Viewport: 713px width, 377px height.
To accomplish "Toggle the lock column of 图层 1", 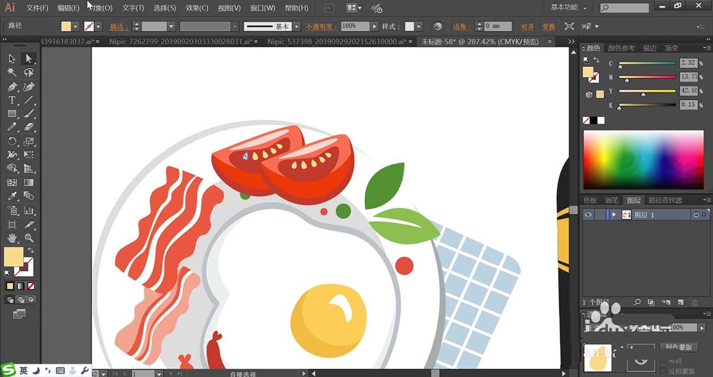I will tap(600, 215).
